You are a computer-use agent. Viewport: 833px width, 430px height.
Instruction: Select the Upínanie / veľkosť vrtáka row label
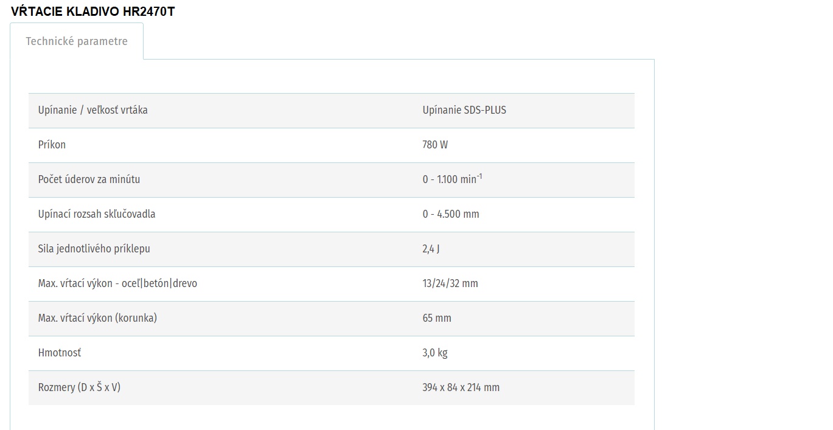93,110
